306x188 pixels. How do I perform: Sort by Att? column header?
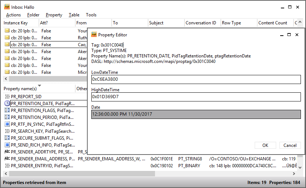click(x=57, y=23)
